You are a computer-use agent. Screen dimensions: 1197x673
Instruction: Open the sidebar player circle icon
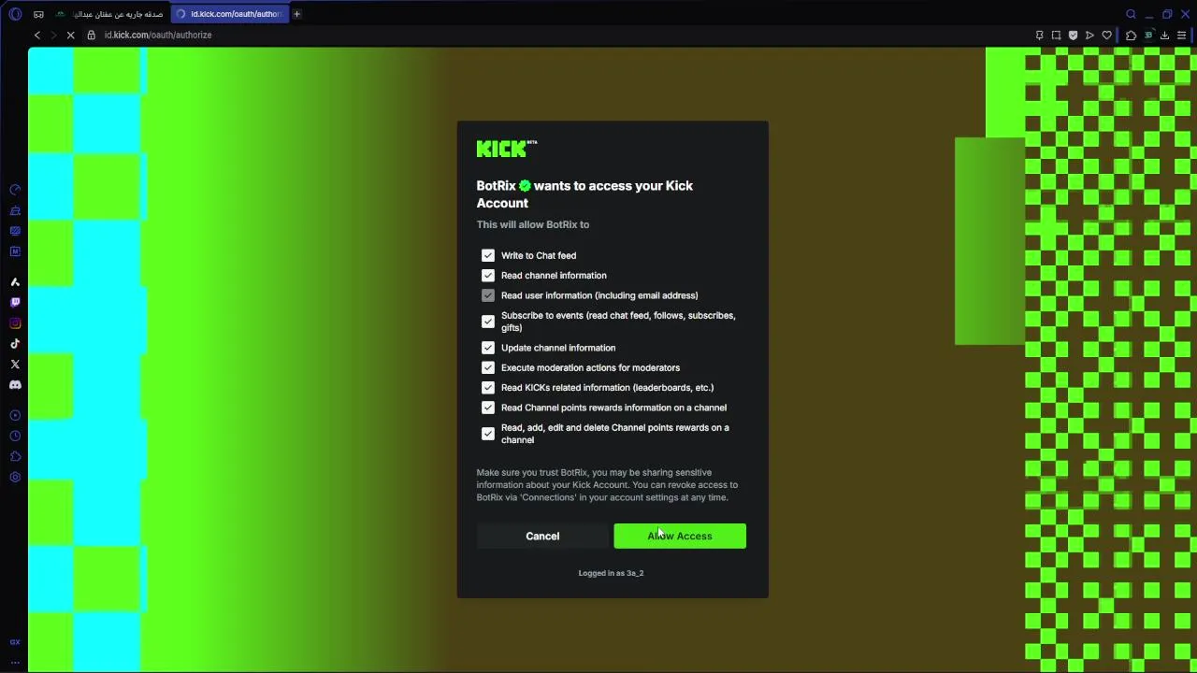(15, 416)
